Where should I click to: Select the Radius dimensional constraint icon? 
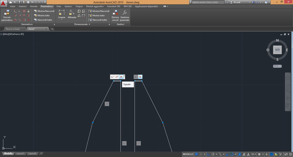(79, 11)
